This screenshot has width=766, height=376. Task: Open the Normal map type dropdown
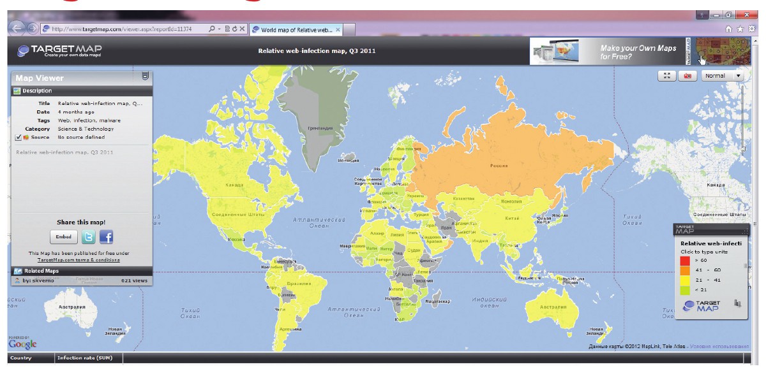[x=723, y=76]
